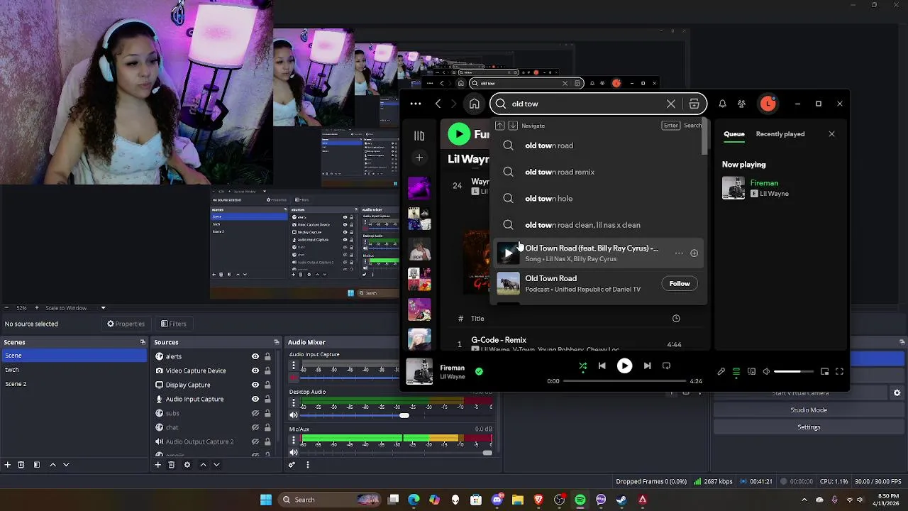Switch to Recently played tab
This screenshot has height=511, width=908.
(780, 134)
